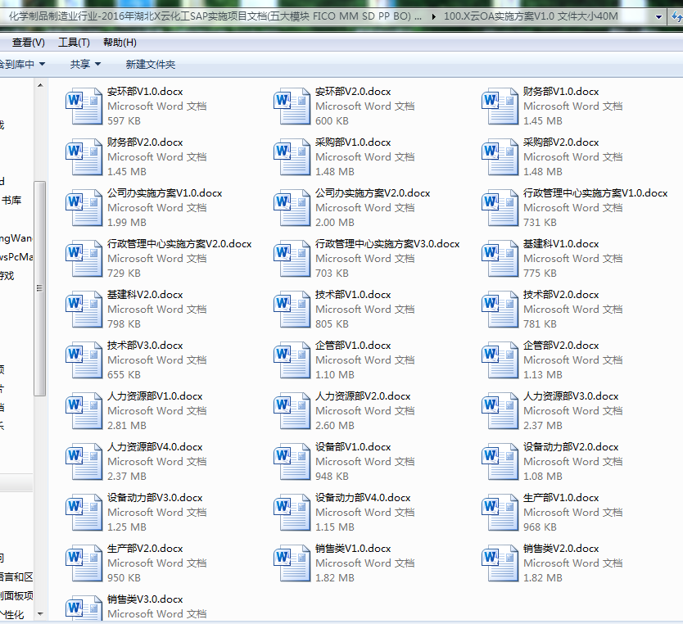This screenshot has height=624, width=683.
Task: Select the 人力资源部V4.0.docx file icon
Action: tap(85, 462)
